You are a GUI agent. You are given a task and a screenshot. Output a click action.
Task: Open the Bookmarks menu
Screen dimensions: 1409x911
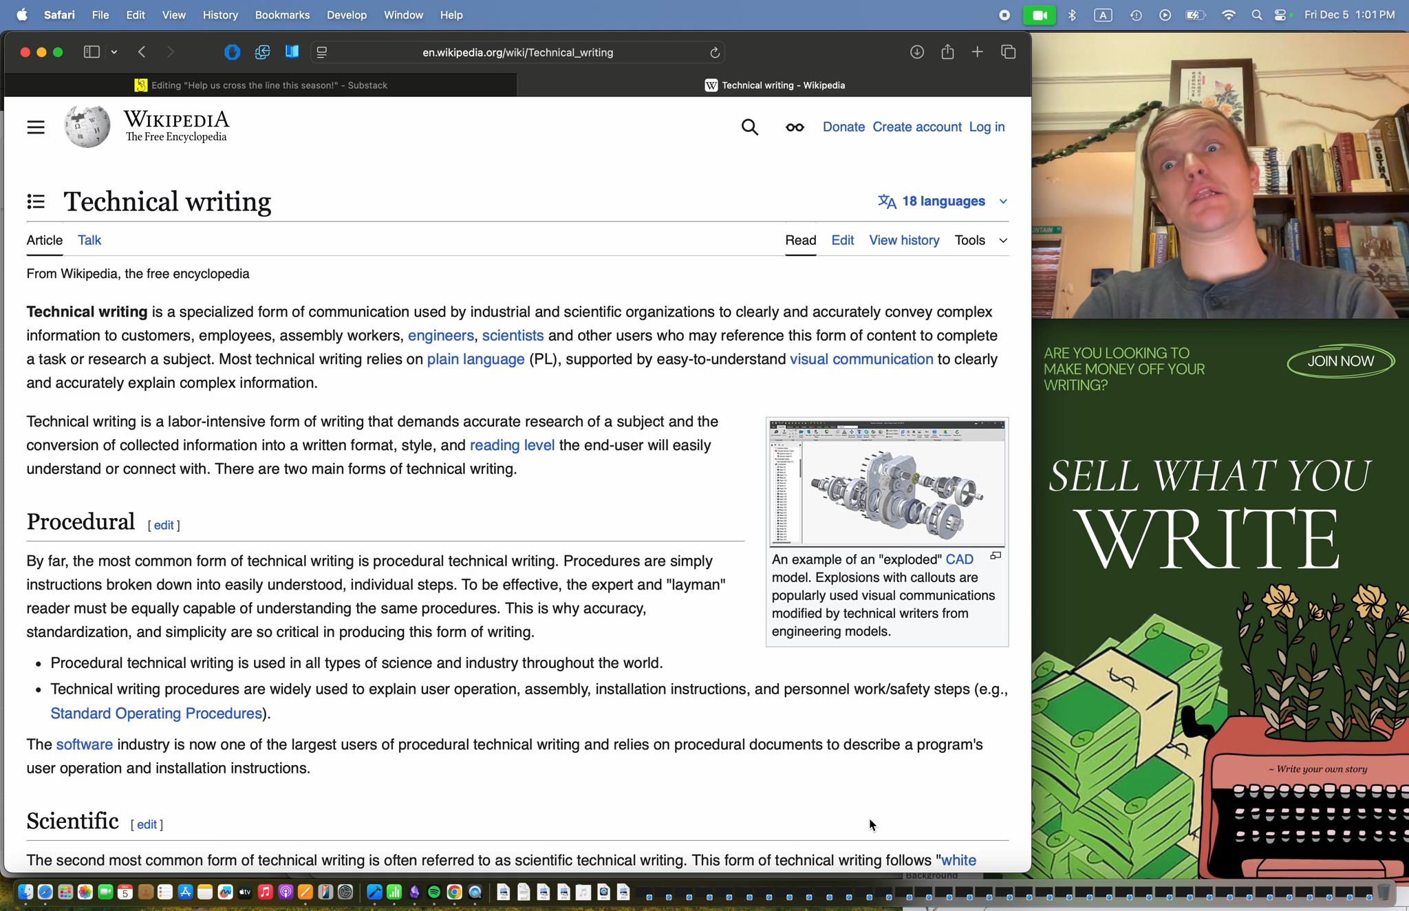282,15
